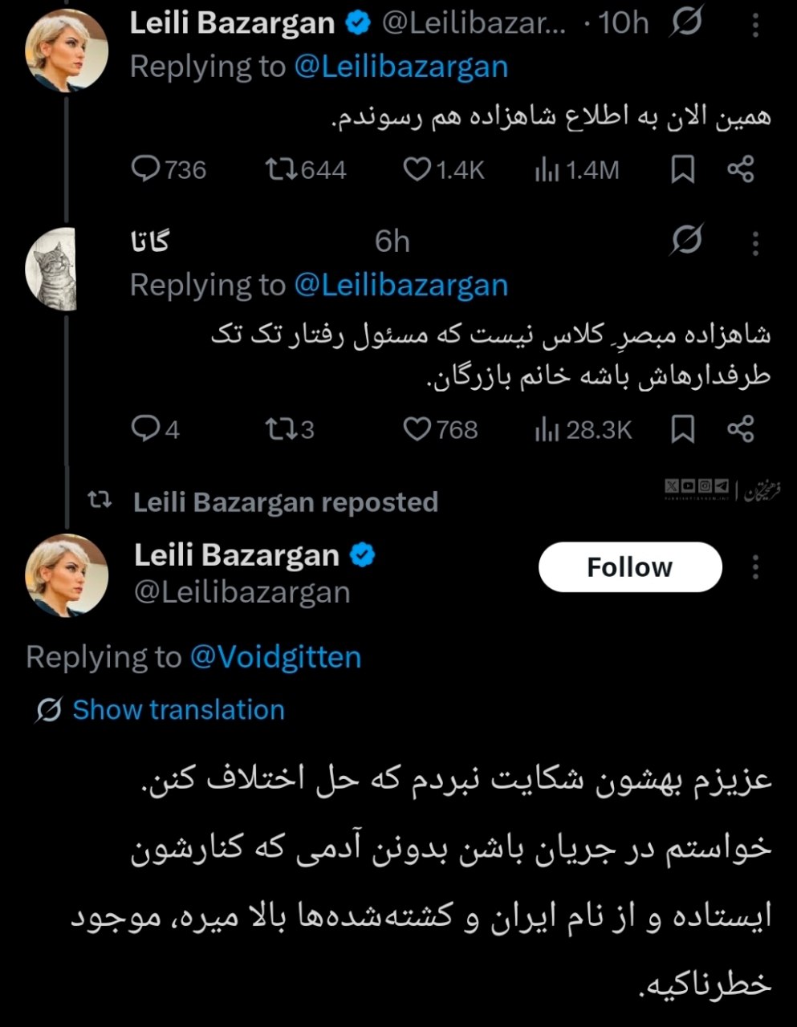The height and width of the screenshot is (1027, 797).
Task: Repost the tweet with 3 reposts
Action: (x=281, y=429)
